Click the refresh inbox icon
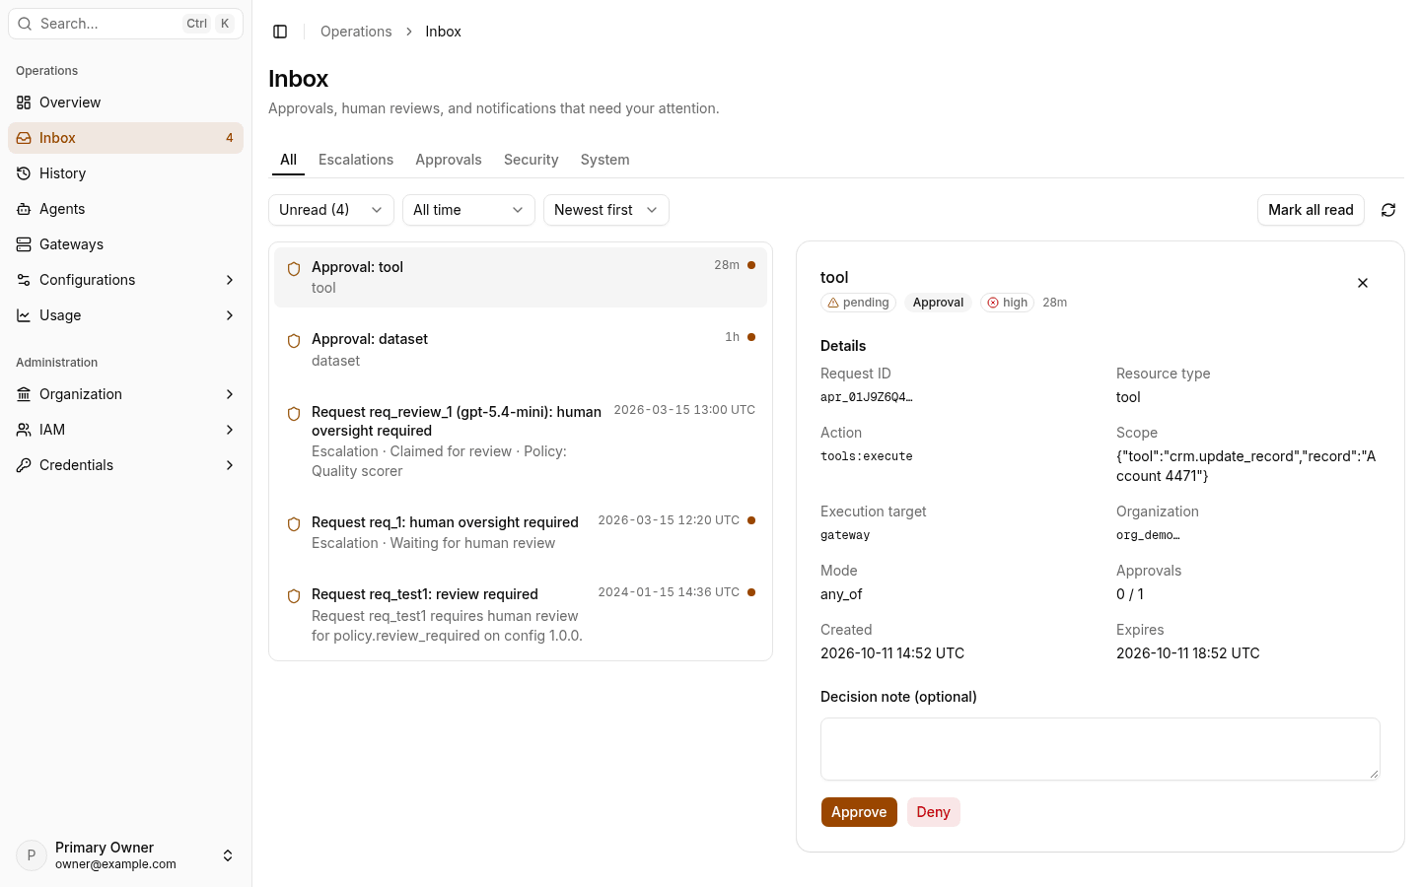 (1388, 210)
